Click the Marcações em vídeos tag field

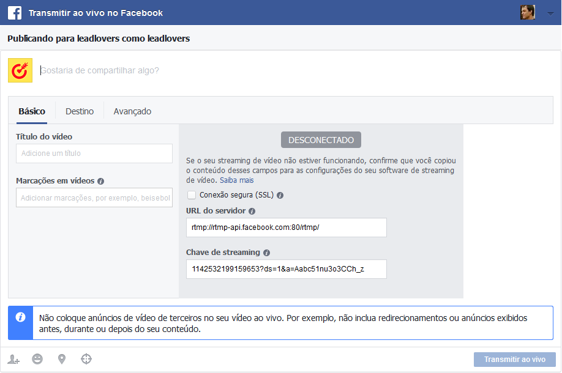point(94,198)
